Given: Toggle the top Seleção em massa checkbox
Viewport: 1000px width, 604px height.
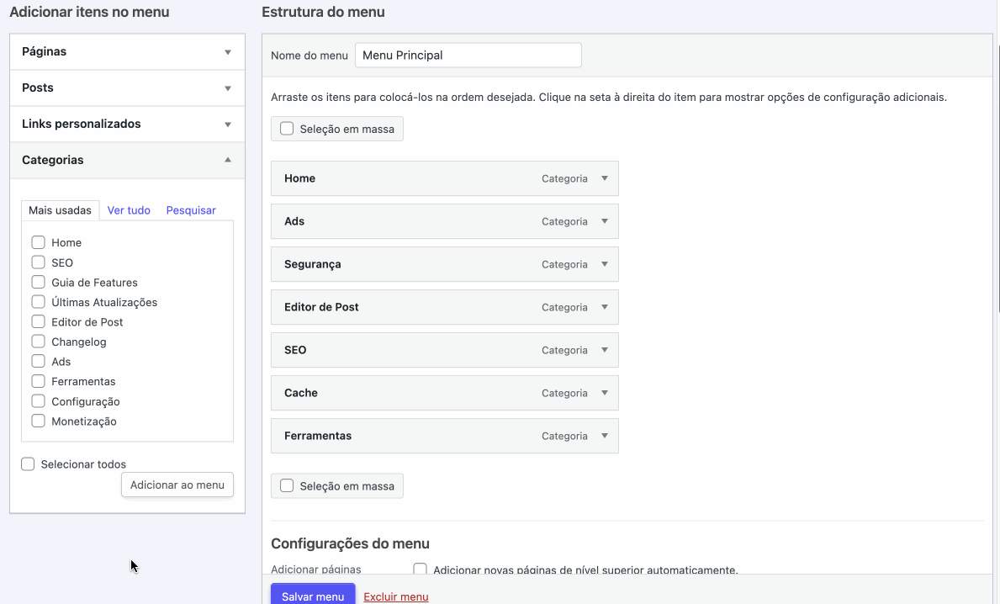Looking at the screenshot, I should [287, 129].
